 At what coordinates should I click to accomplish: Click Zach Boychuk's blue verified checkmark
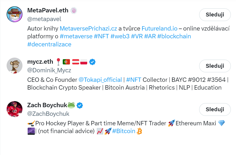point(80,105)
